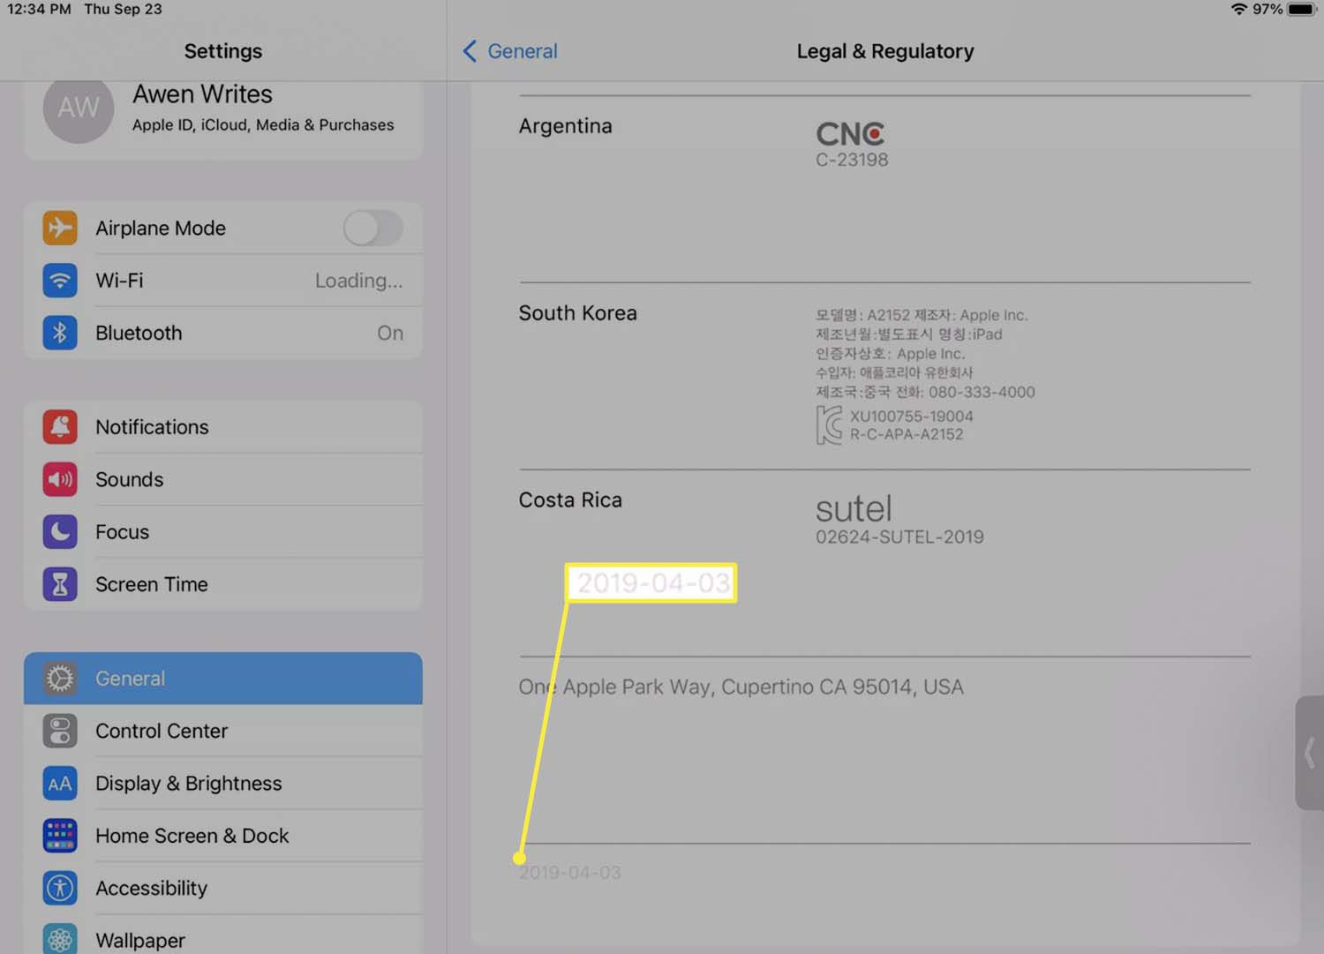Open Screen Time hourglass icon

tap(60, 584)
